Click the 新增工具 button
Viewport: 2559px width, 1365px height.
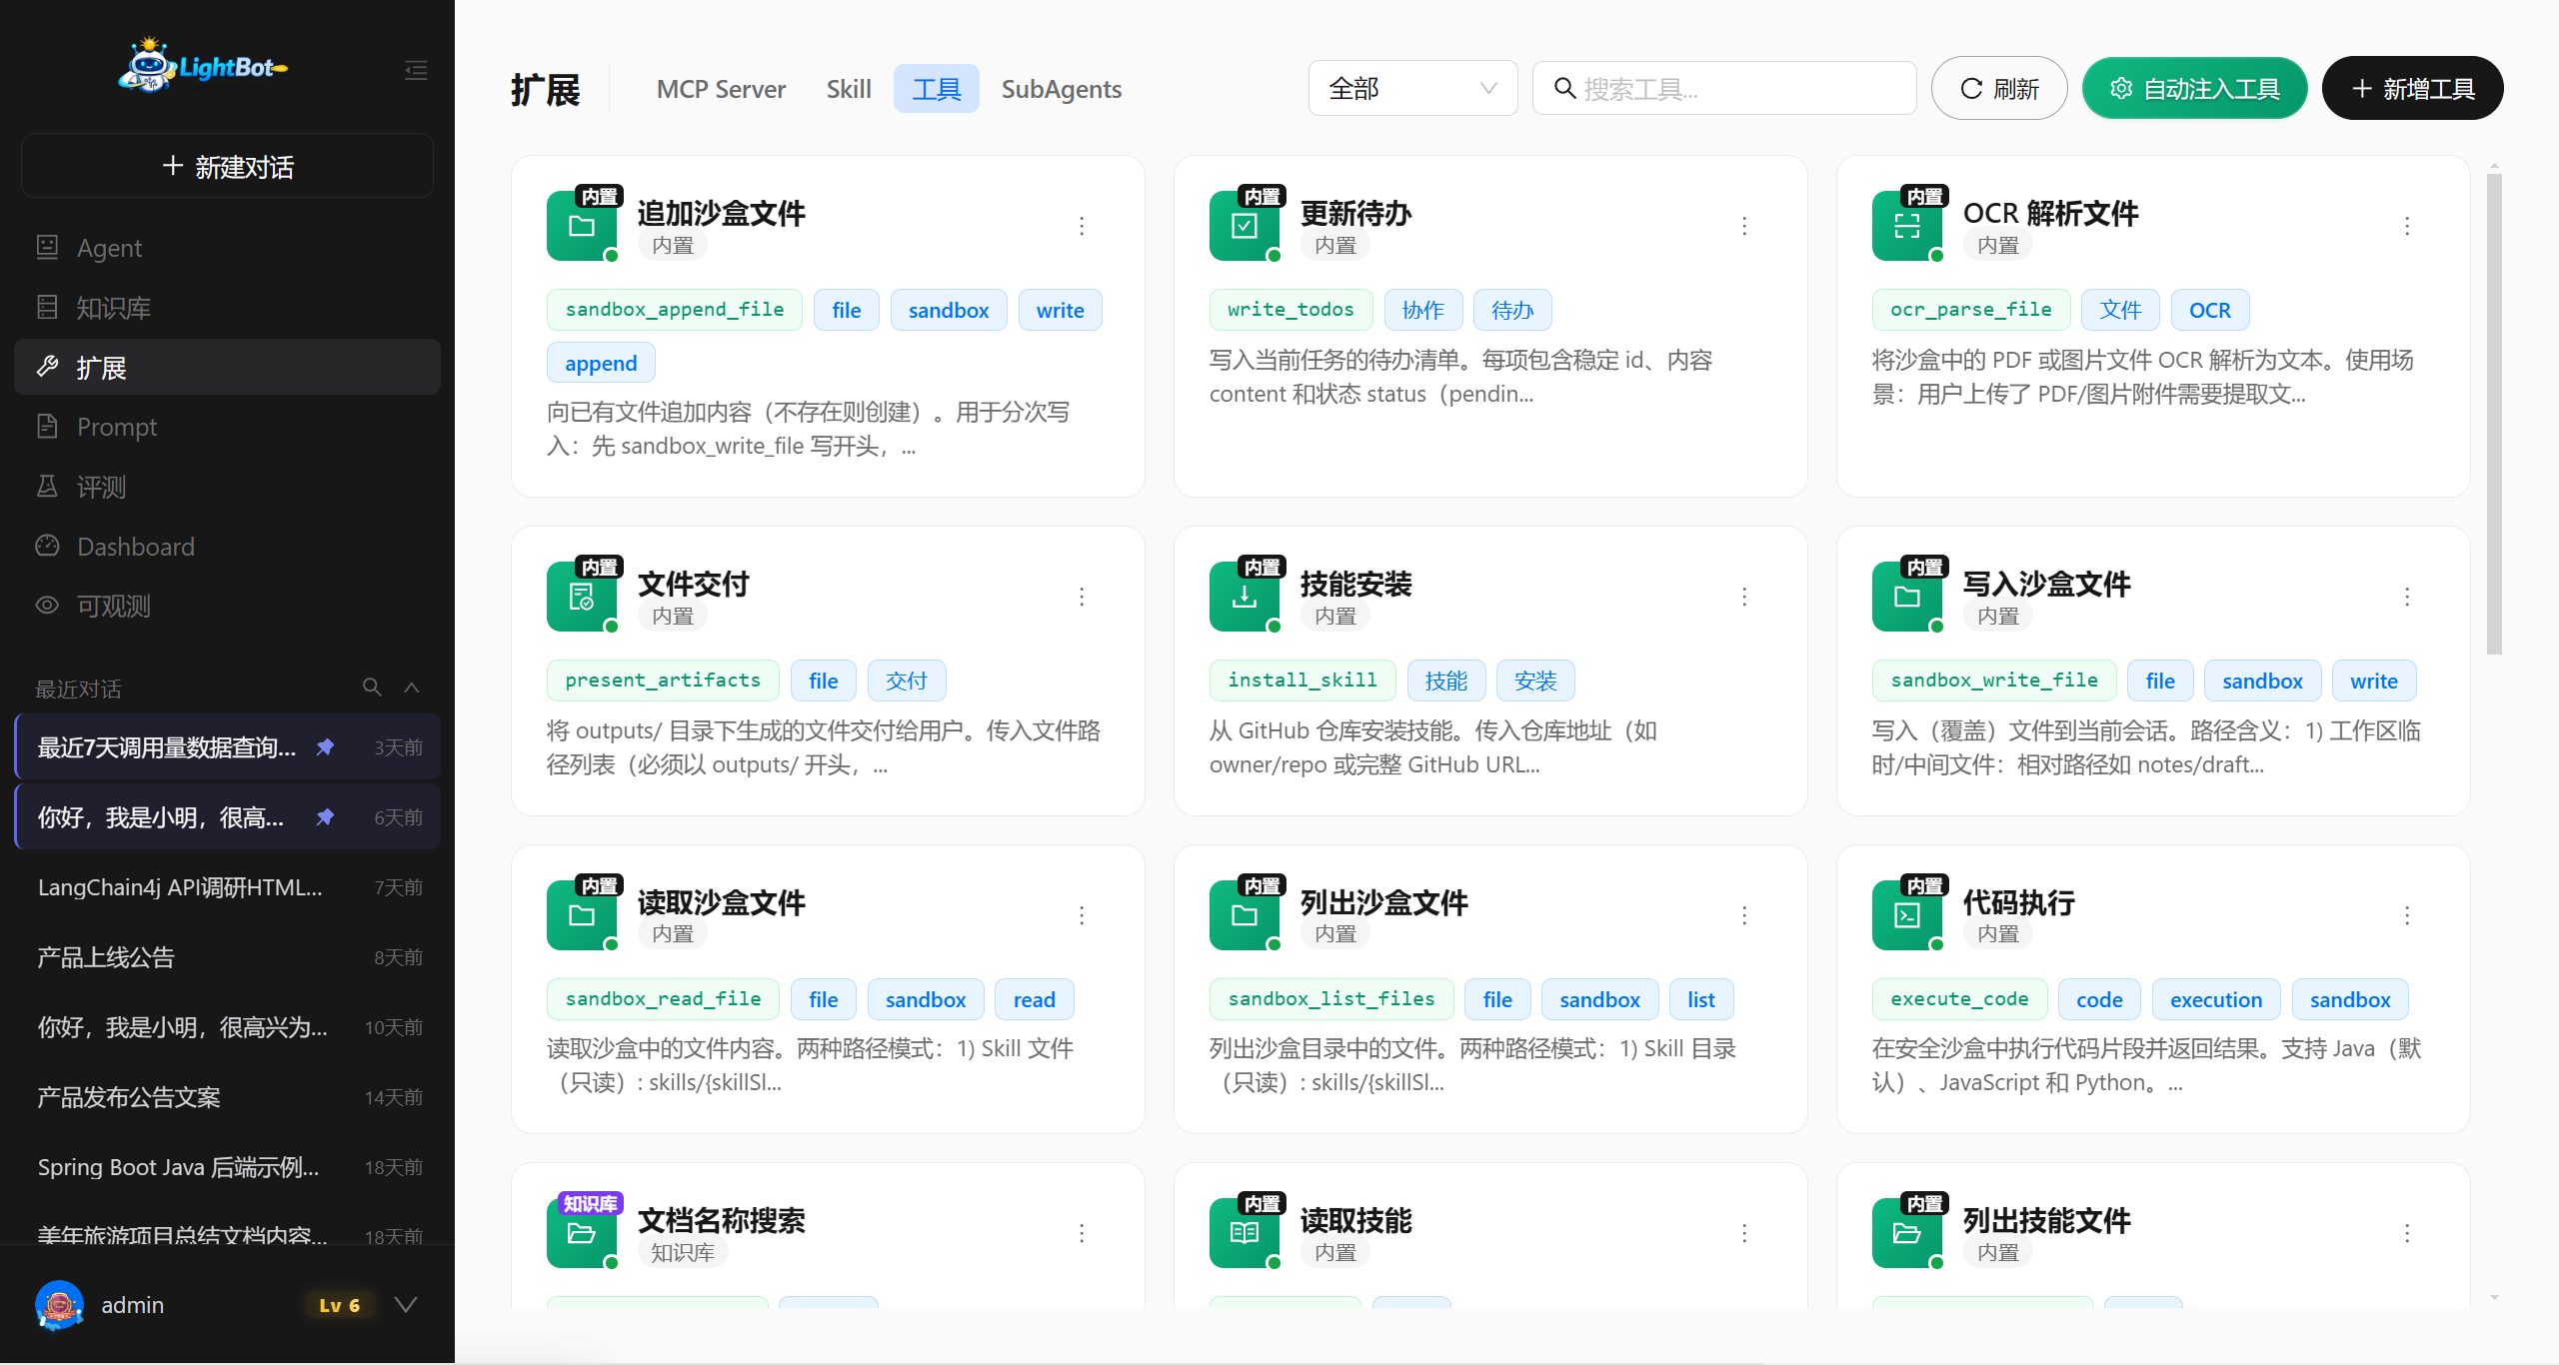pos(2413,88)
